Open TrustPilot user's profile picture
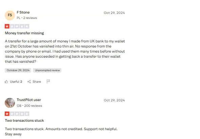Image resolution: width=200 pixels, height=139 pixels. 10,103
